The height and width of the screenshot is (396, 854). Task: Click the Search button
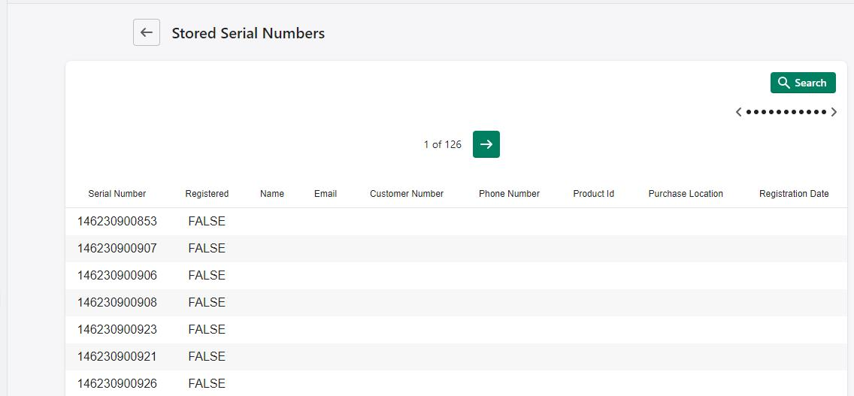click(x=802, y=83)
